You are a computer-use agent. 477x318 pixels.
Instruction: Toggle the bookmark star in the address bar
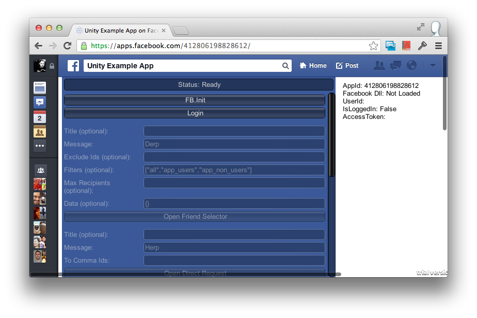coord(373,46)
